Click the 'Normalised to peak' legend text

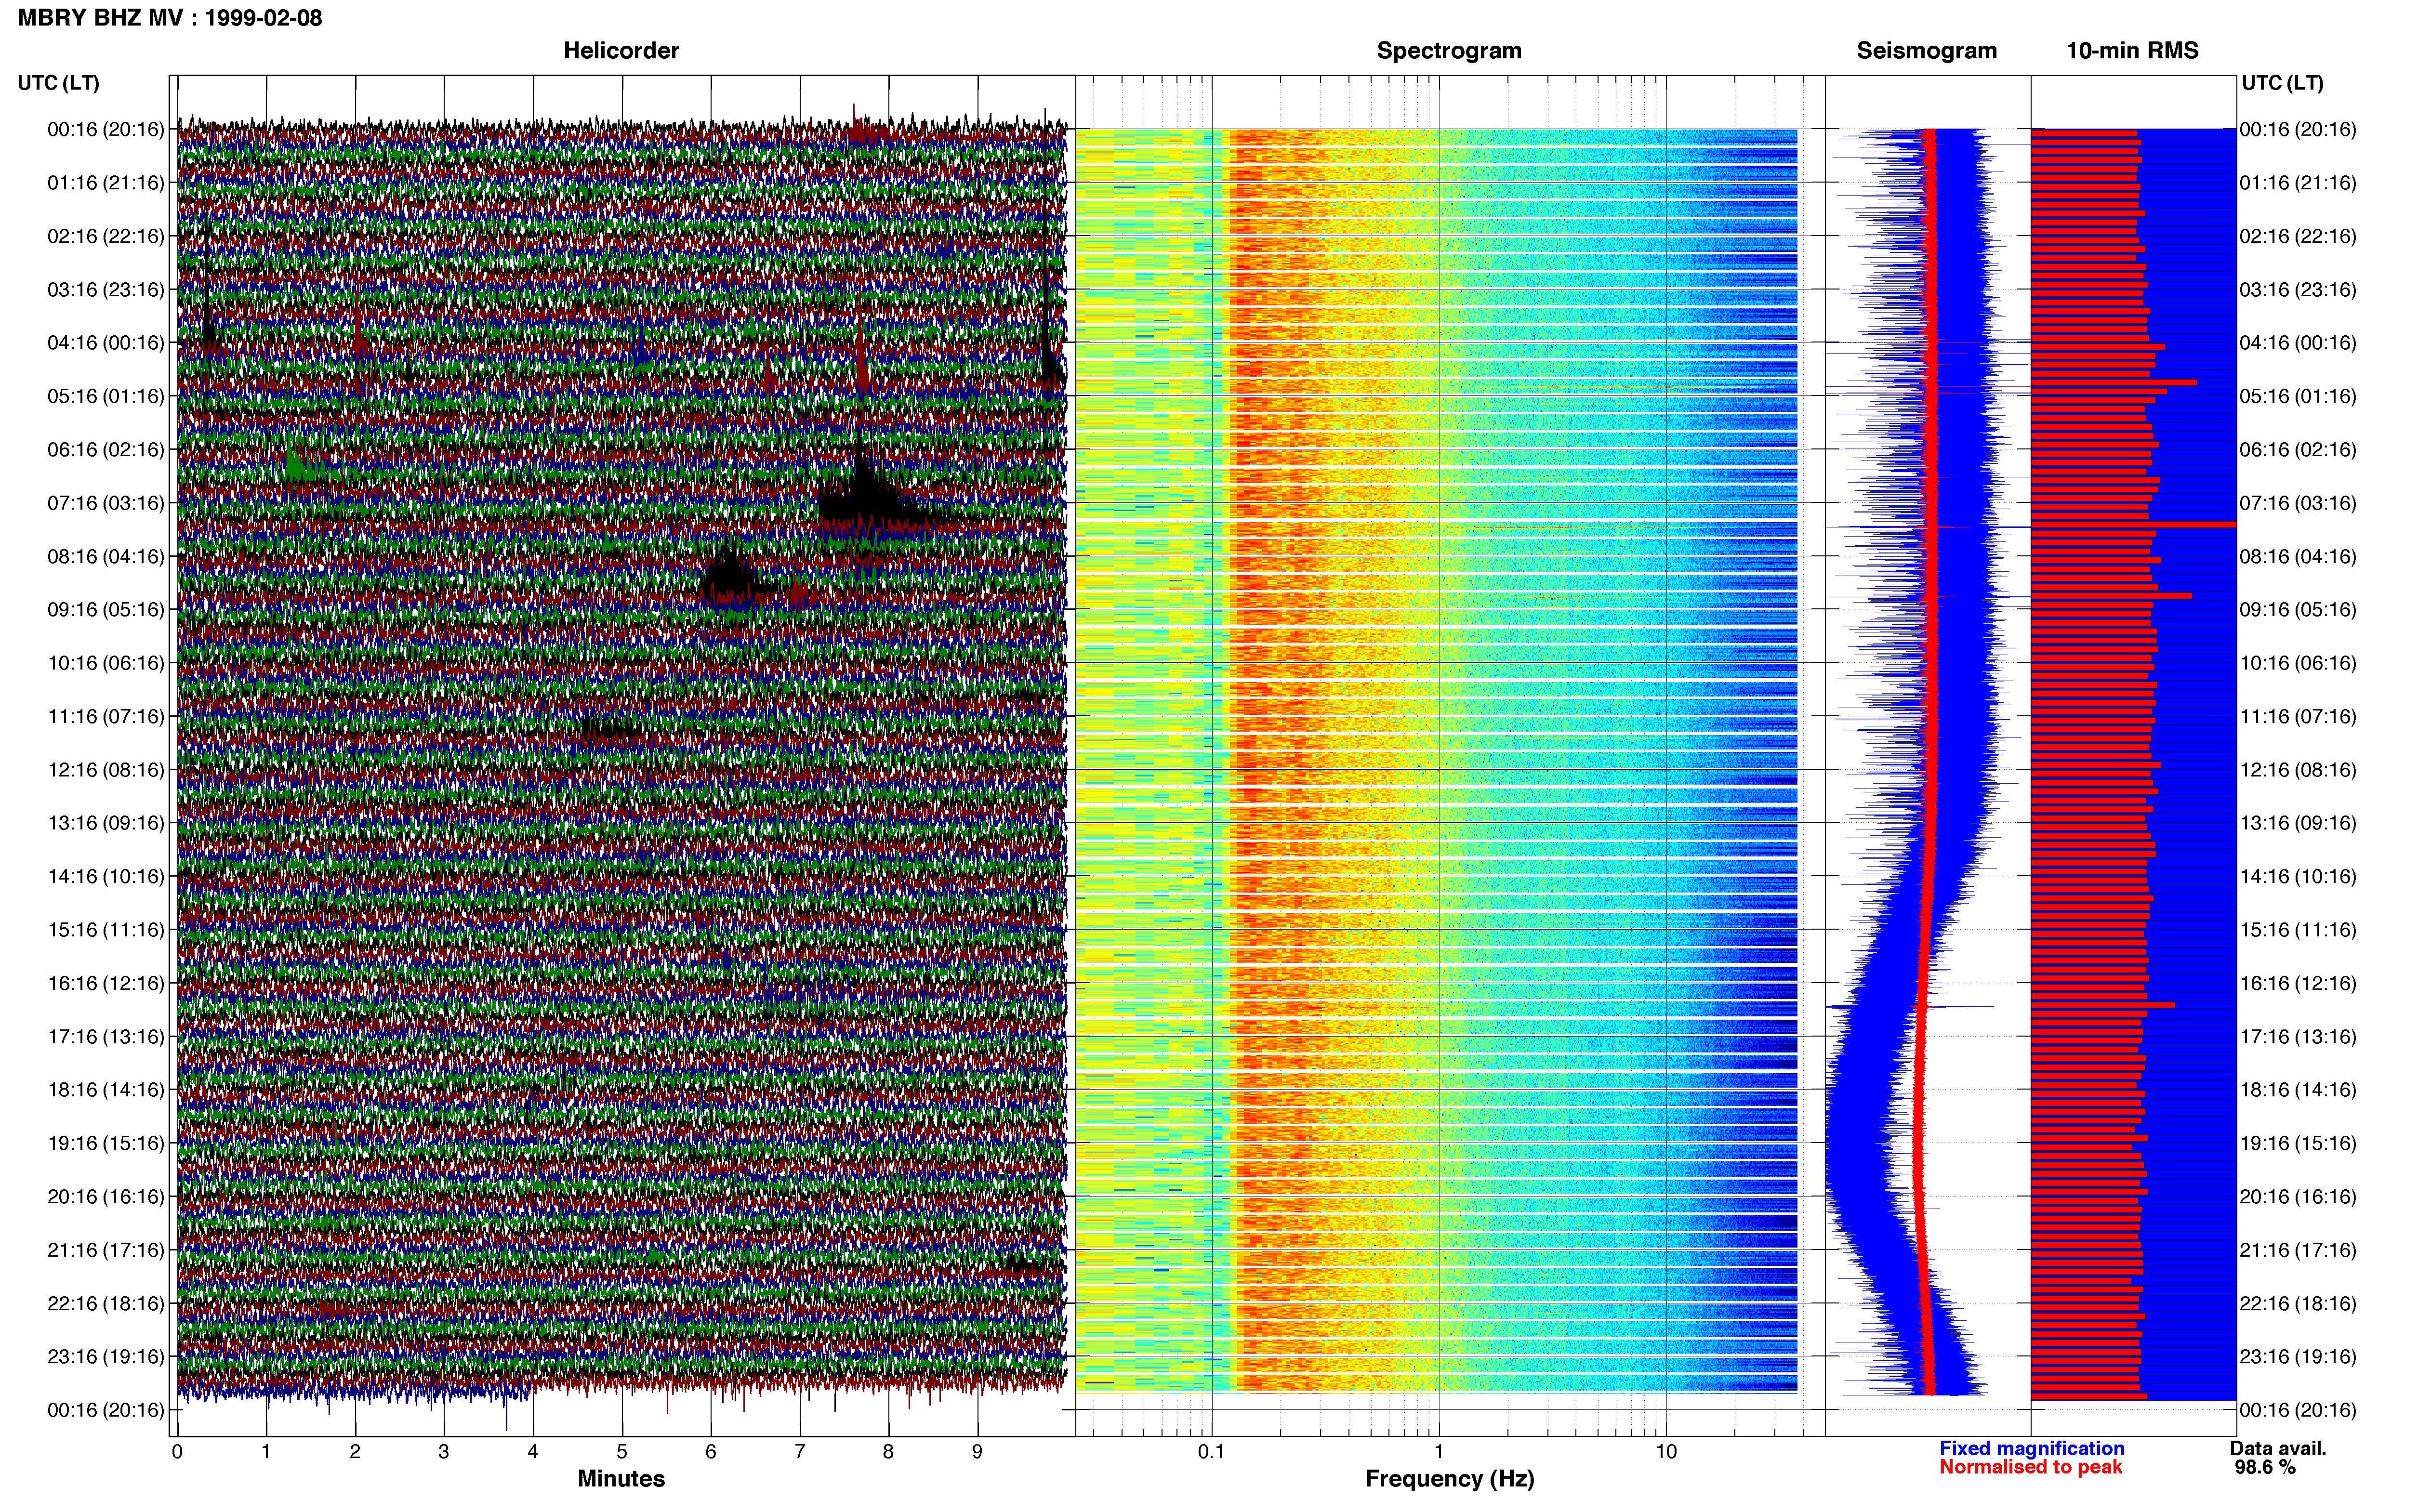[2030, 1467]
